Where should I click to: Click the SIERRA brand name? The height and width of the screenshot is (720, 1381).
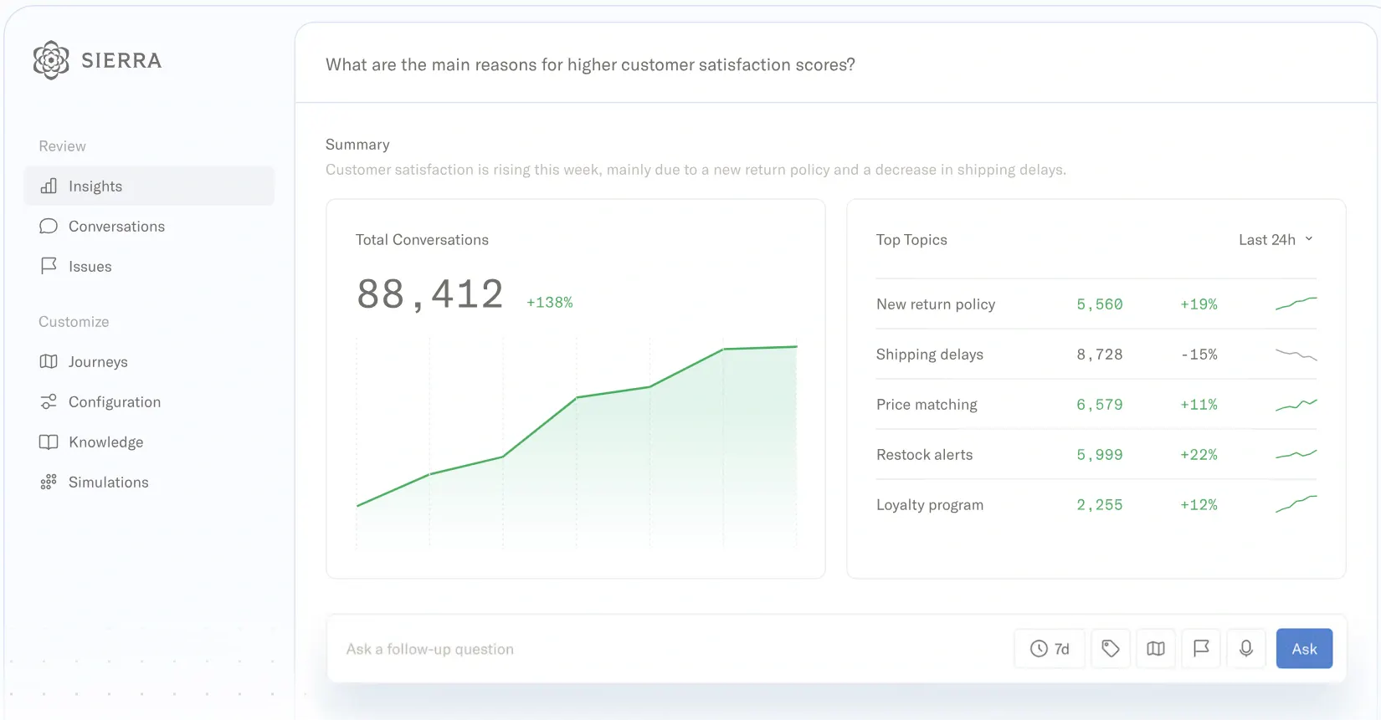point(121,60)
